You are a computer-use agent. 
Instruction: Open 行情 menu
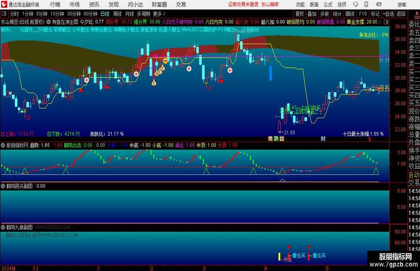tap(55, 4)
